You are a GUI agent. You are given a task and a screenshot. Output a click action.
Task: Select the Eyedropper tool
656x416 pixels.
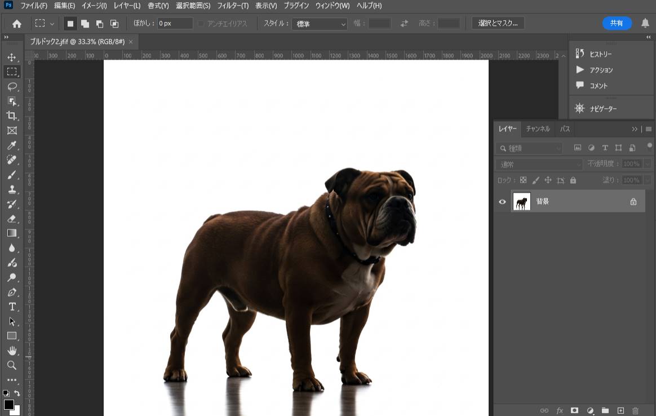[12, 145]
